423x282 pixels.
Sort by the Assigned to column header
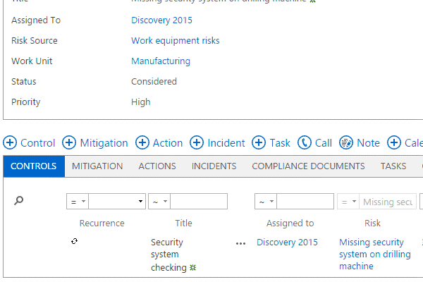tap(290, 223)
